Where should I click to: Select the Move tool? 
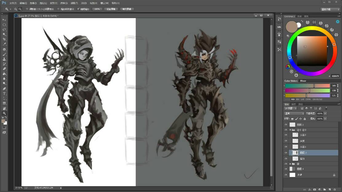pos(4,20)
